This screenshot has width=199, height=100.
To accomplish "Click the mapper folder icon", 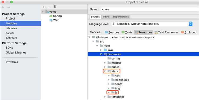I will coord(109,63).
